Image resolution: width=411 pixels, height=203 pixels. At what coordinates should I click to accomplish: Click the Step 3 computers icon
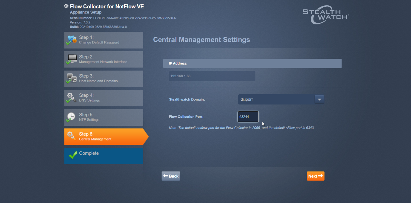pos(72,78)
